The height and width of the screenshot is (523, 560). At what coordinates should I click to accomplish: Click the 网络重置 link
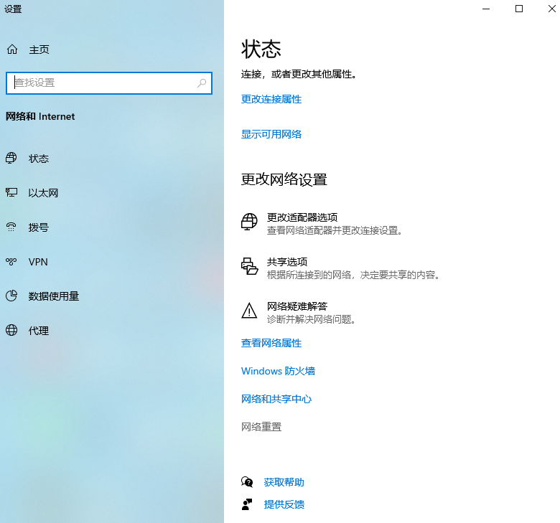coord(261,428)
